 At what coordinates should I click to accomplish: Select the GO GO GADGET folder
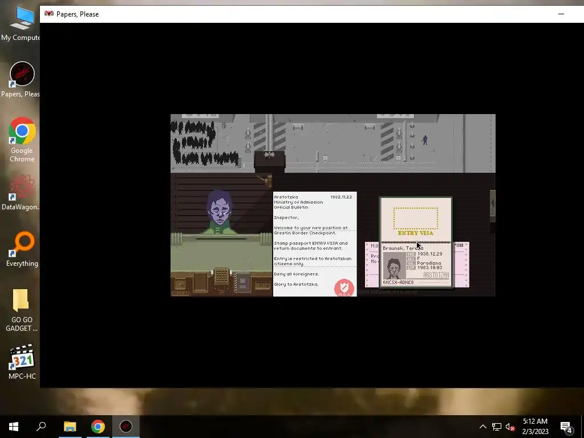coord(22,310)
